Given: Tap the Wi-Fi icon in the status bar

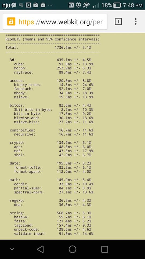Looking at the screenshot, I should pyautogui.click(x=86, y=5).
